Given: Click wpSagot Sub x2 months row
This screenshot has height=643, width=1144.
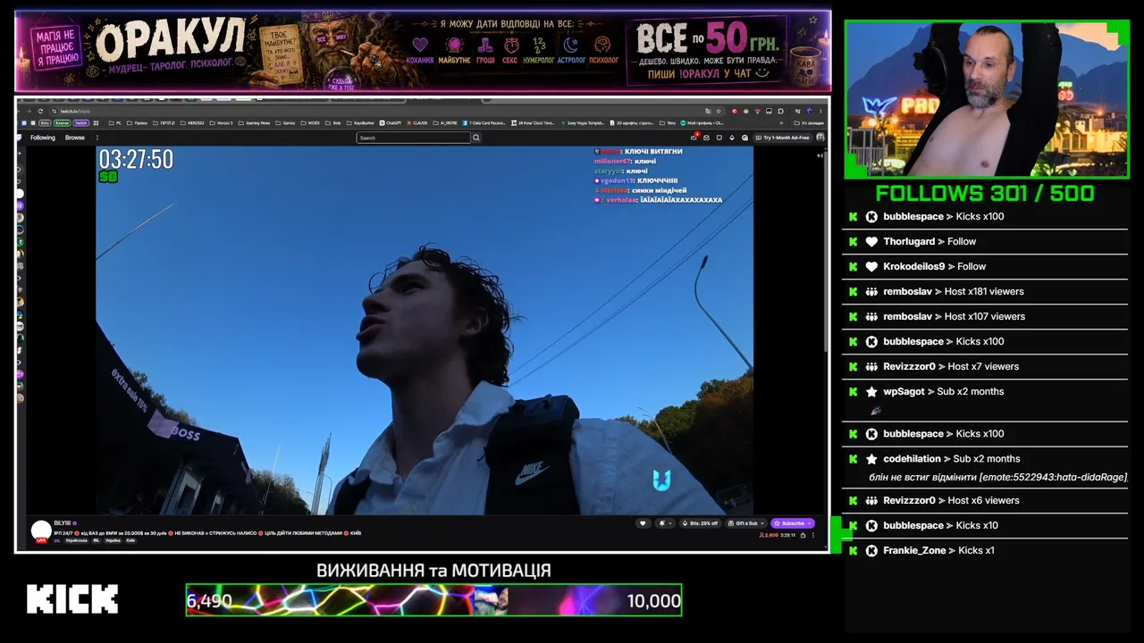Looking at the screenshot, I should click(985, 400).
